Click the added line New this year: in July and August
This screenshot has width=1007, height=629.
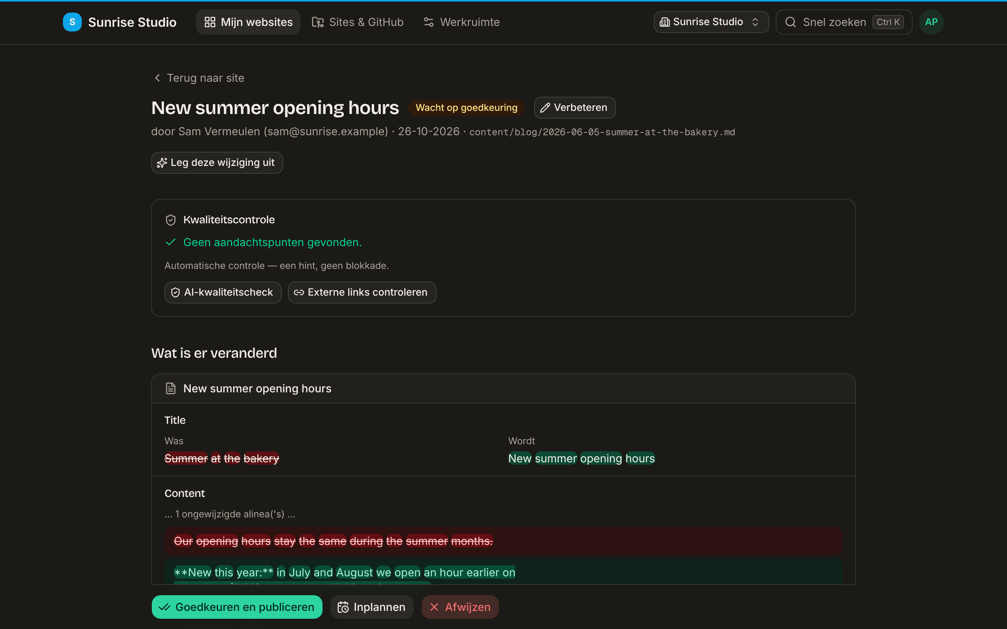point(503,572)
